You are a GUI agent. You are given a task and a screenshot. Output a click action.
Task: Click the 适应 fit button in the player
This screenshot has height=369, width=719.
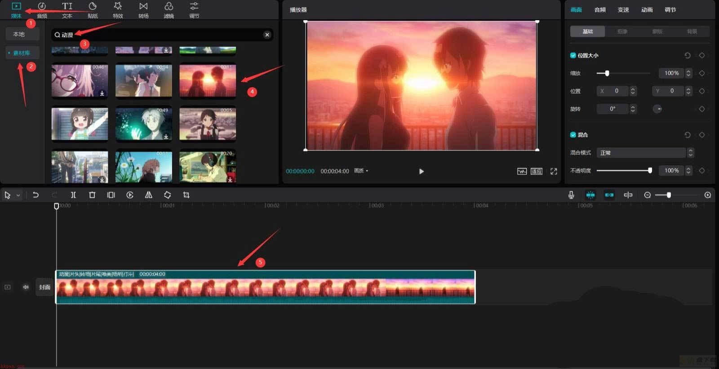537,171
